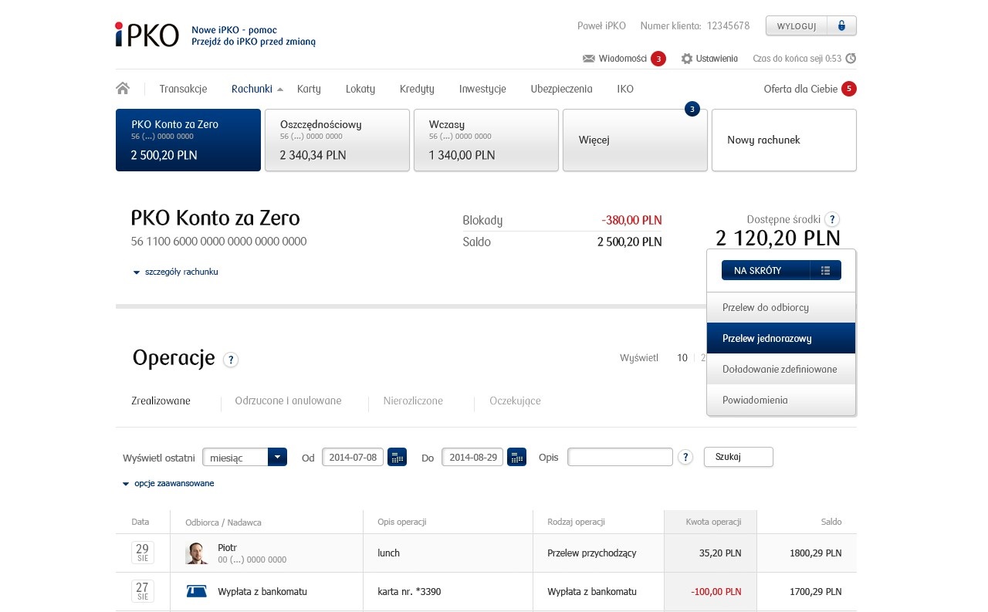
Task: Click the session timer clock icon
Action: [851, 59]
